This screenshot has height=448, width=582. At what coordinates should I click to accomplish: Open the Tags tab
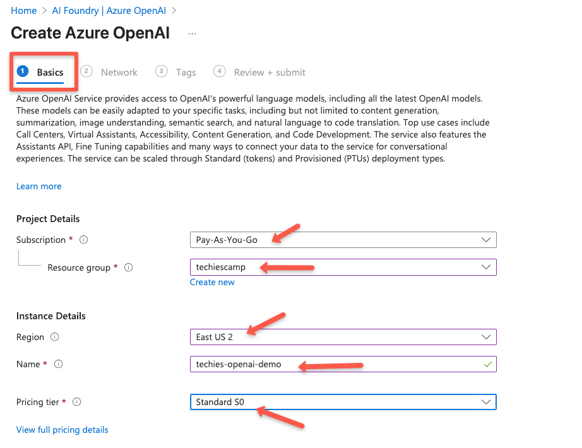click(x=186, y=72)
